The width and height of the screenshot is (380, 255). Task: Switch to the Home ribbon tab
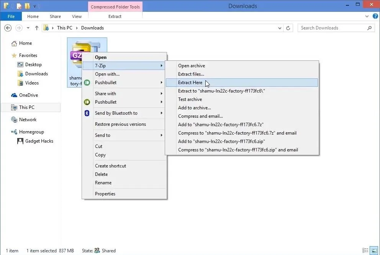tap(33, 16)
